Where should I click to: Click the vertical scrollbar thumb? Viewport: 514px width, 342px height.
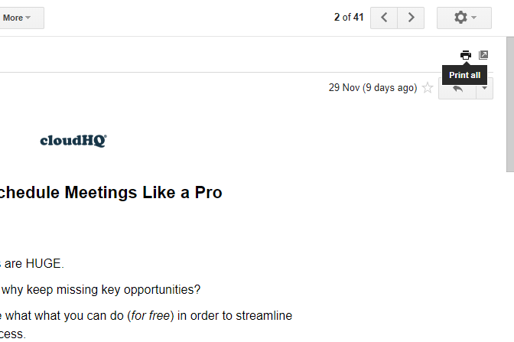(510, 104)
